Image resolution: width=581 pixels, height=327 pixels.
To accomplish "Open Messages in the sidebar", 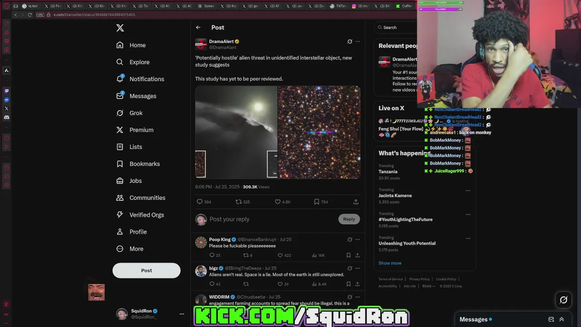I will pos(136,96).
